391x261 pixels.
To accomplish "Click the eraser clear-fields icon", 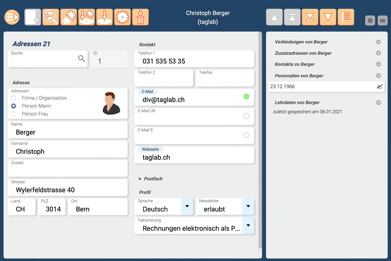I will pyautogui.click(x=69, y=17).
